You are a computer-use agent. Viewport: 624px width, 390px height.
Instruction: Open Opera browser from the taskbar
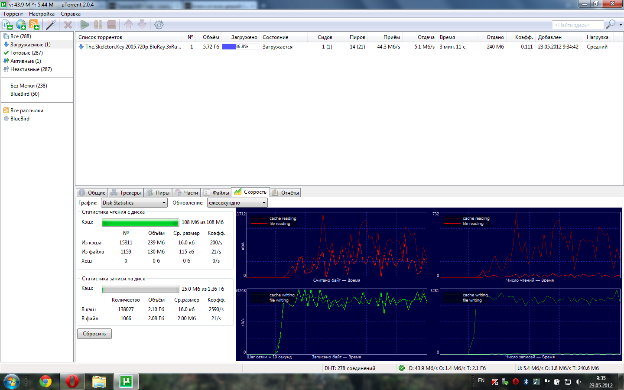pos(72,381)
